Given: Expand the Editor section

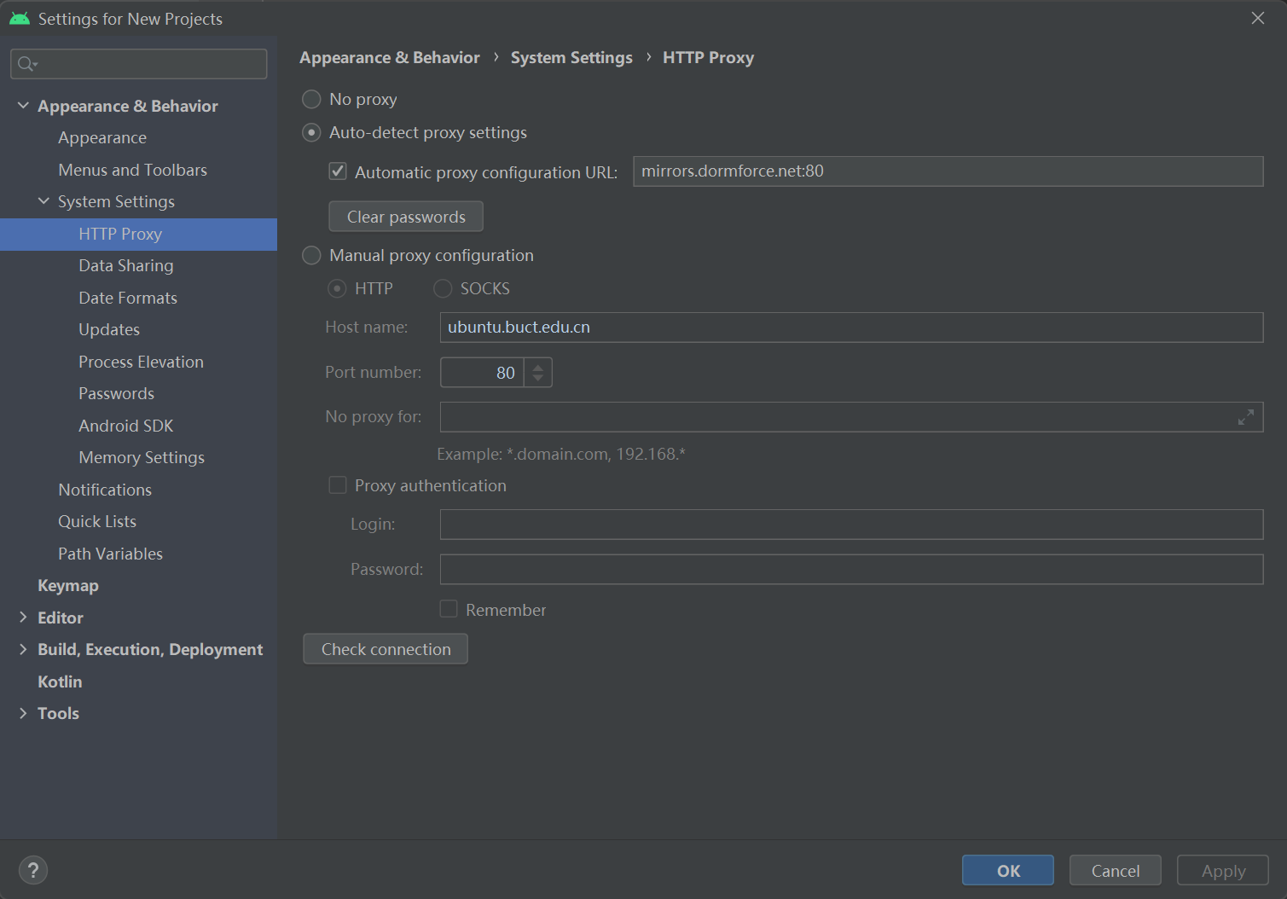Looking at the screenshot, I should pos(22,617).
